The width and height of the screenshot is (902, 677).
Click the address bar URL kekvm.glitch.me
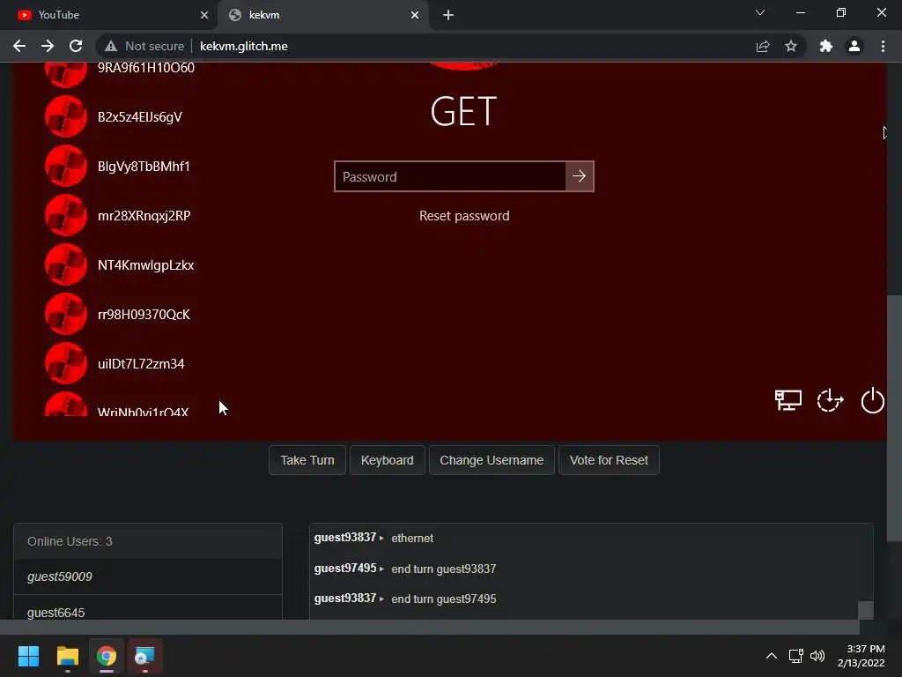(x=244, y=46)
